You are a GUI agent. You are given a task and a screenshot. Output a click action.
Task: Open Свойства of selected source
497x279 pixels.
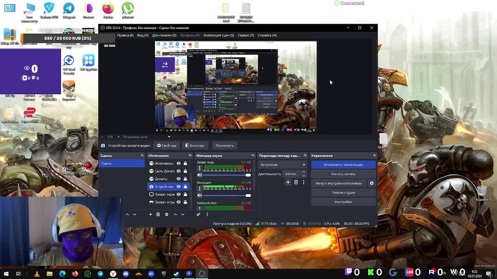(x=167, y=146)
